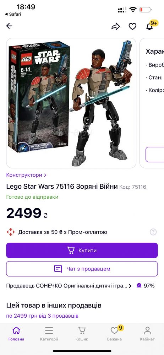Open Чат з продавцем button

click(82, 269)
